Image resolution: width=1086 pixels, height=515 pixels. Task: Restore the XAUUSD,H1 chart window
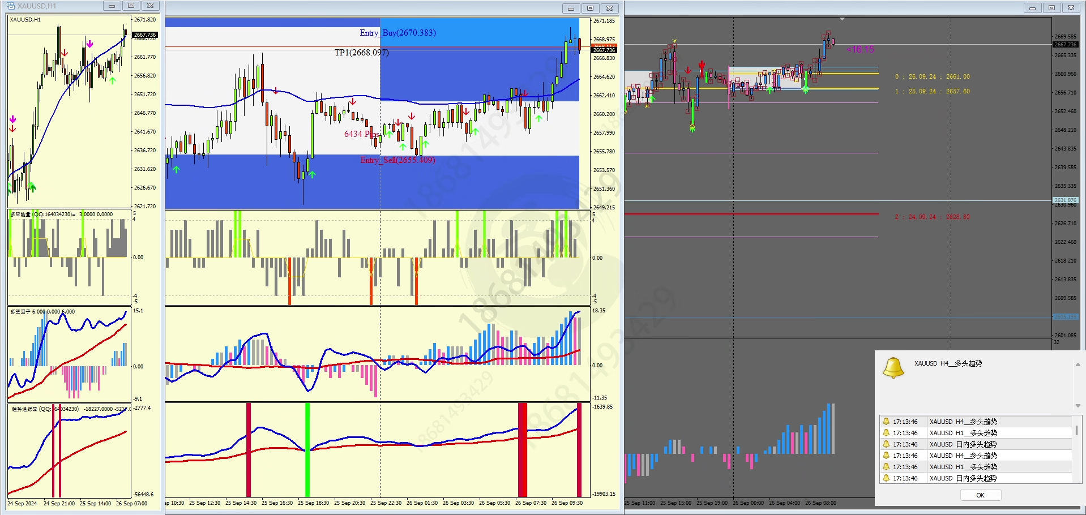click(x=131, y=6)
